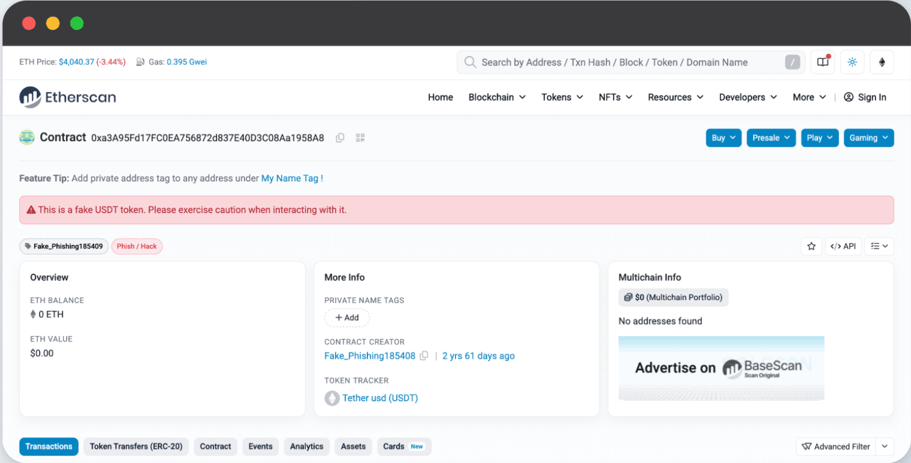
Task: Expand the More menu
Action: (810, 97)
